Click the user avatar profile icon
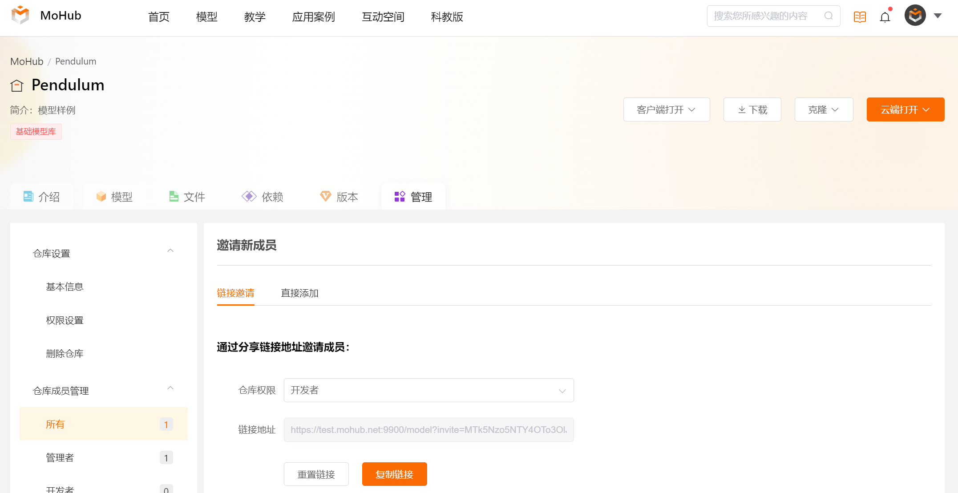Image resolution: width=958 pixels, height=493 pixels. coord(915,16)
